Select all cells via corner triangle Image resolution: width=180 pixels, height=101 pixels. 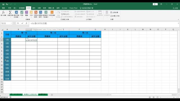2,29
